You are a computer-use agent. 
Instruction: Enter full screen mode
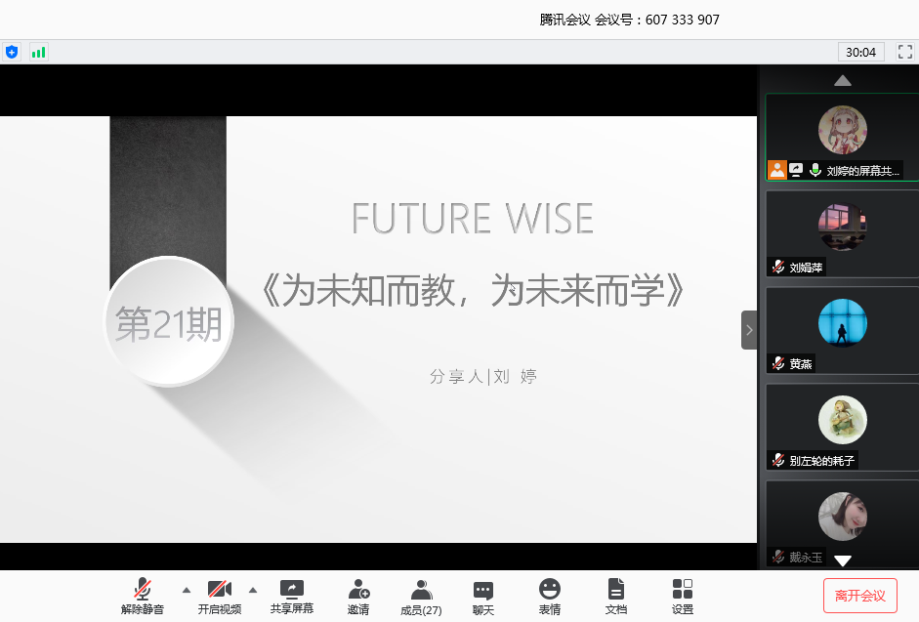tap(904, 52)
